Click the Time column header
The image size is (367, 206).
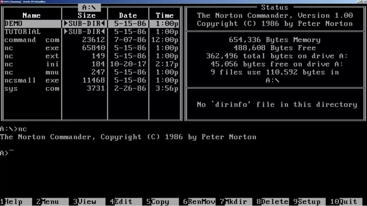tap(165, 15)
